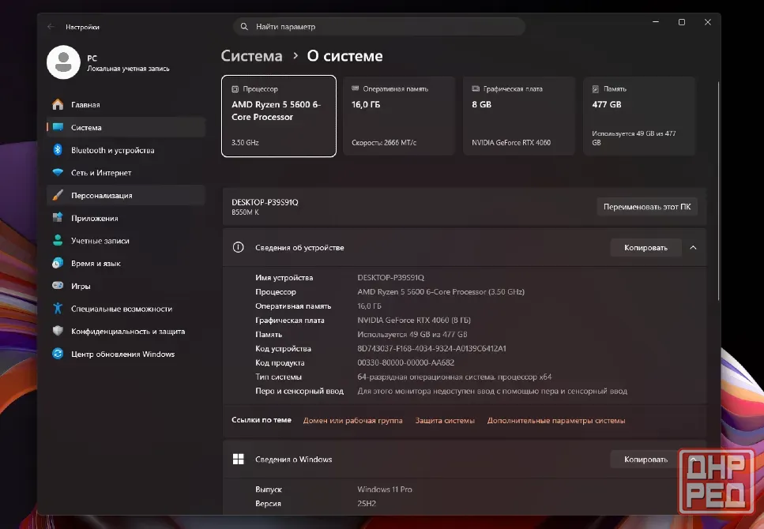Click the user avatar picture
Viewport: 764px width, 529px height.
tap(63, 62)
